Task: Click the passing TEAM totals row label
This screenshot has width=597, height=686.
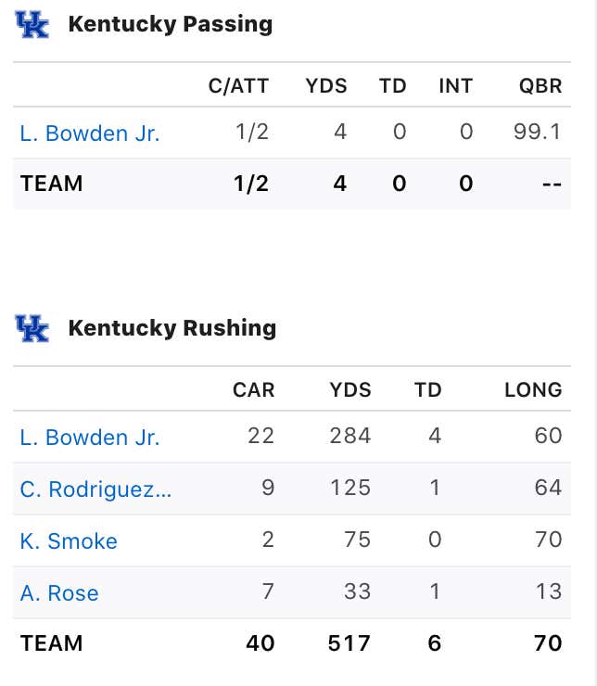Action: coord(52,184)
